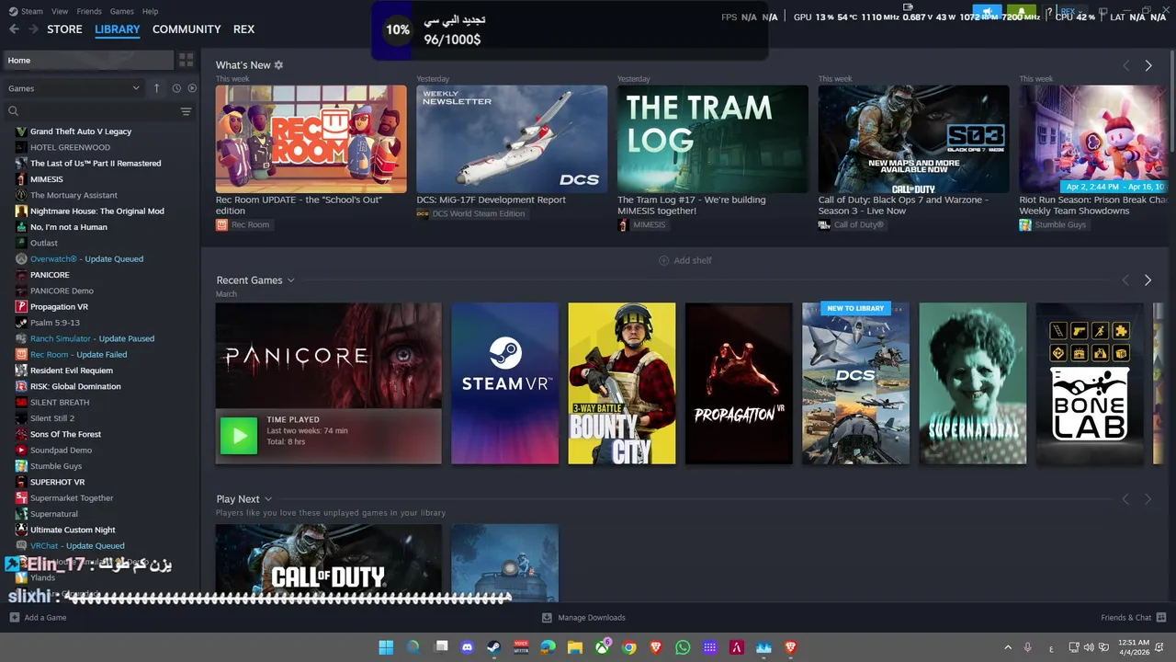Open the View menu
The image size is (1176, 662).
pos(60,11)
